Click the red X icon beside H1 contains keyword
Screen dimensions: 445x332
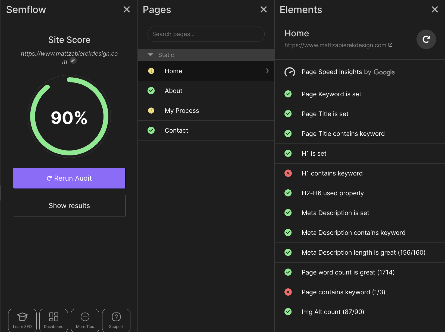288,173
